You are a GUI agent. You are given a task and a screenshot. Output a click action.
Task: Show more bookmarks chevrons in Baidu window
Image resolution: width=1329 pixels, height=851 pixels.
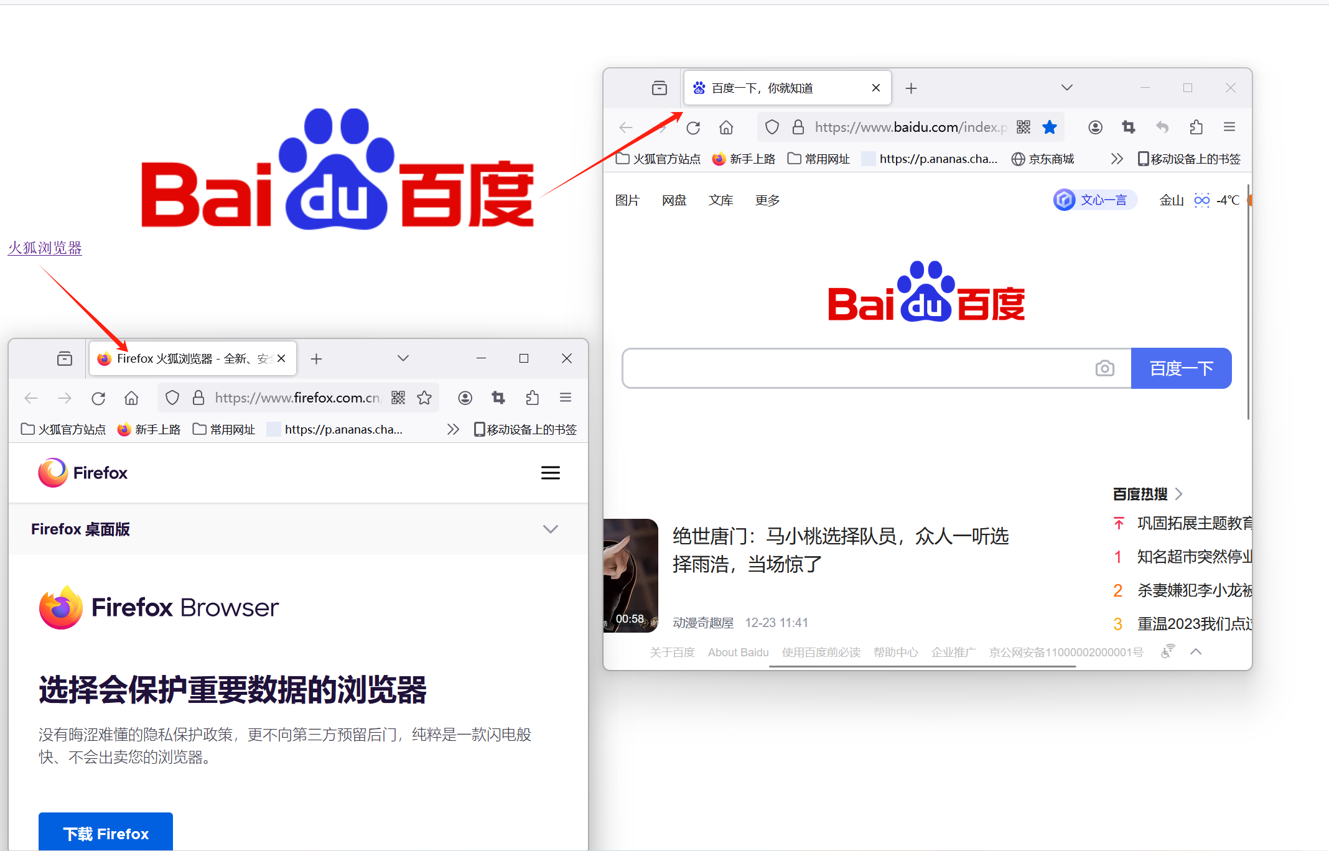(1117, 159)
